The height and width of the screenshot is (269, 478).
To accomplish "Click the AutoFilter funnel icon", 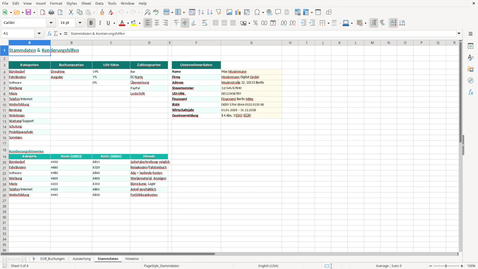I will 218,12.
